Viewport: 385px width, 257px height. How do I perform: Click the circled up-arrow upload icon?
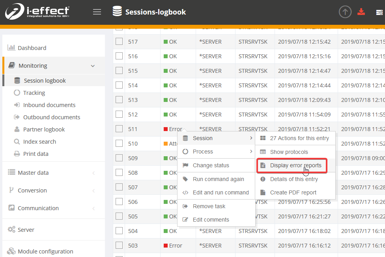tap(345, 12)
